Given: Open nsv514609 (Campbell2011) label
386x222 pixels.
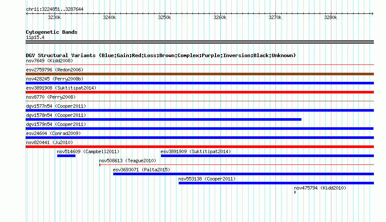Looking at the screenshot, I should click(88, 151).
